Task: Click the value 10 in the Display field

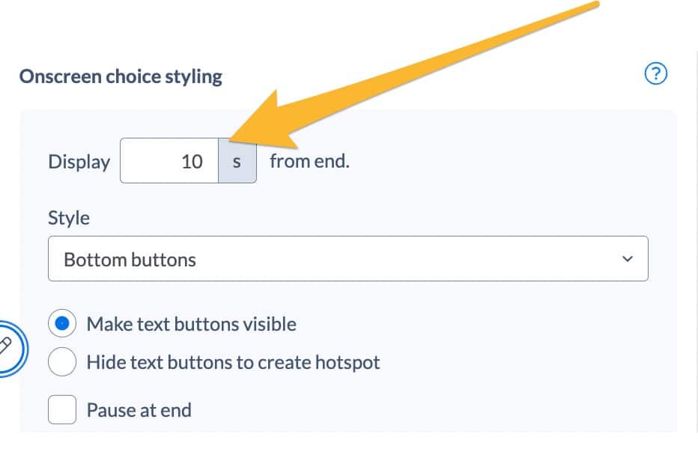Action: 192,162
